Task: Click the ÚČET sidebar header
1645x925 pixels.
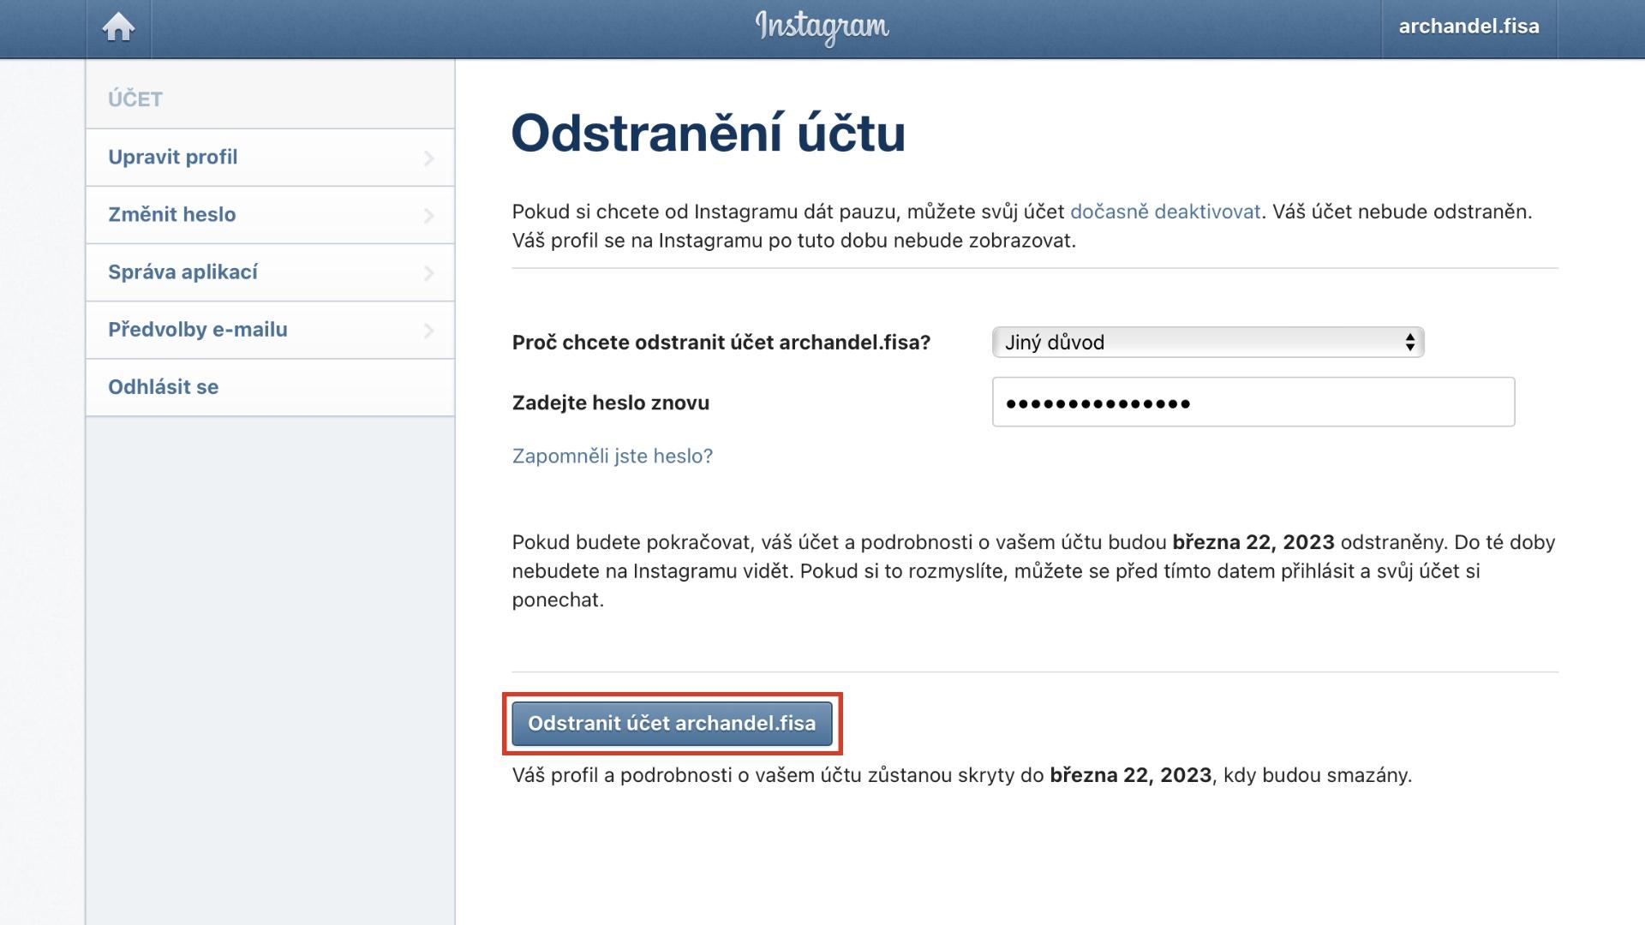Action: click(x=135, y=99)
